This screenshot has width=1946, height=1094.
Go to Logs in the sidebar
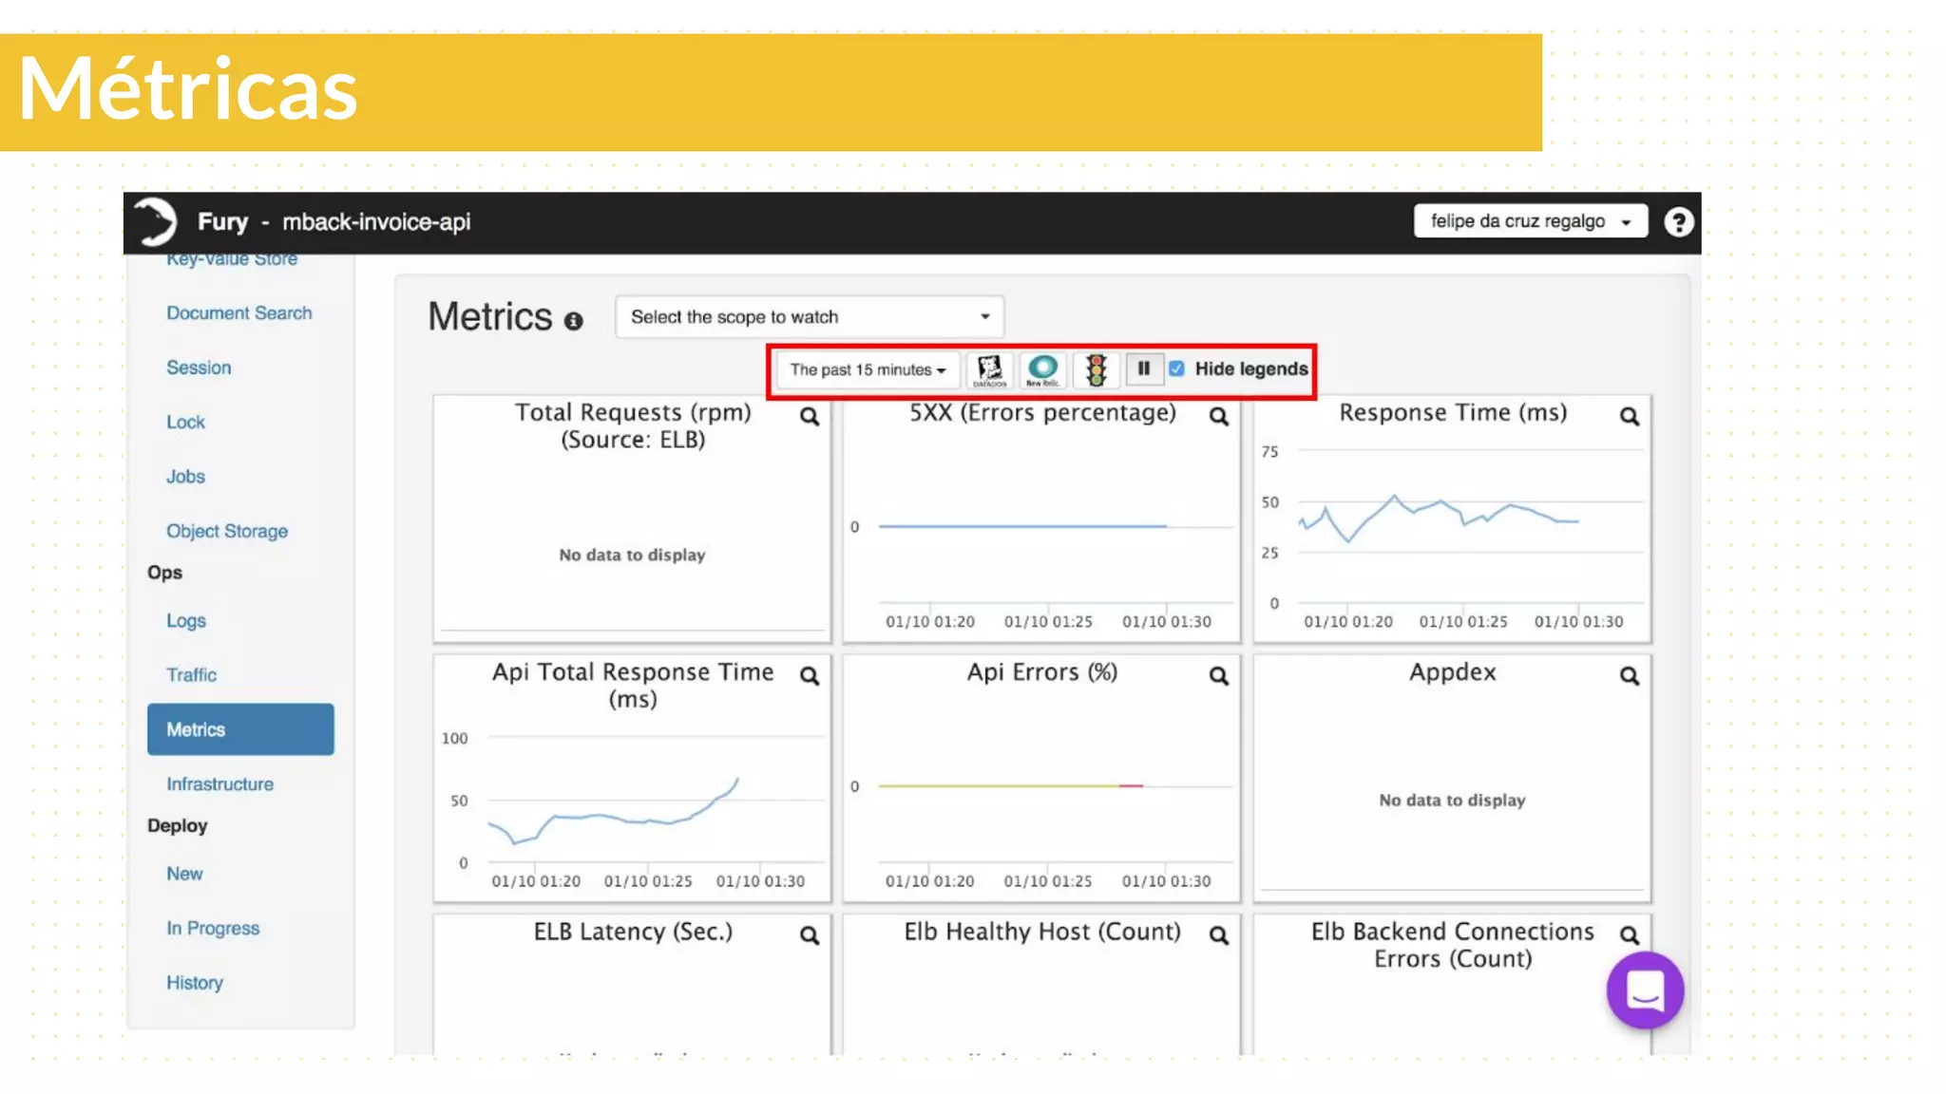click(x=186, y=620)
